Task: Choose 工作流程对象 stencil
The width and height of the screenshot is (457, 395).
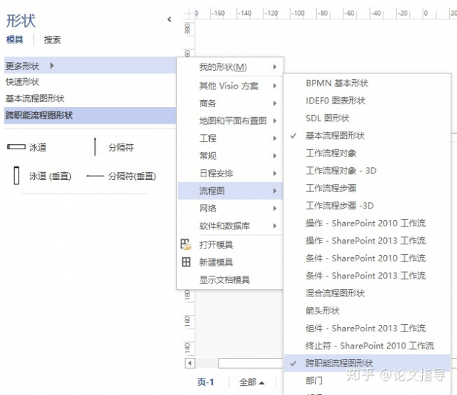Action: [x=367, y=153]
